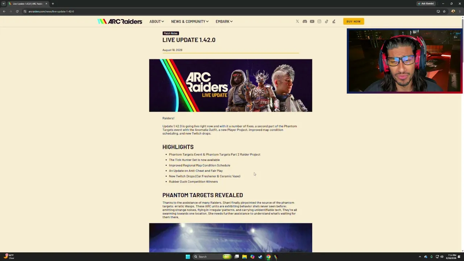Click 'Improved Regional Map Condition Schedule' bullet
The image size is (464, 261).
pyautogui.click(x=199, y=165)
